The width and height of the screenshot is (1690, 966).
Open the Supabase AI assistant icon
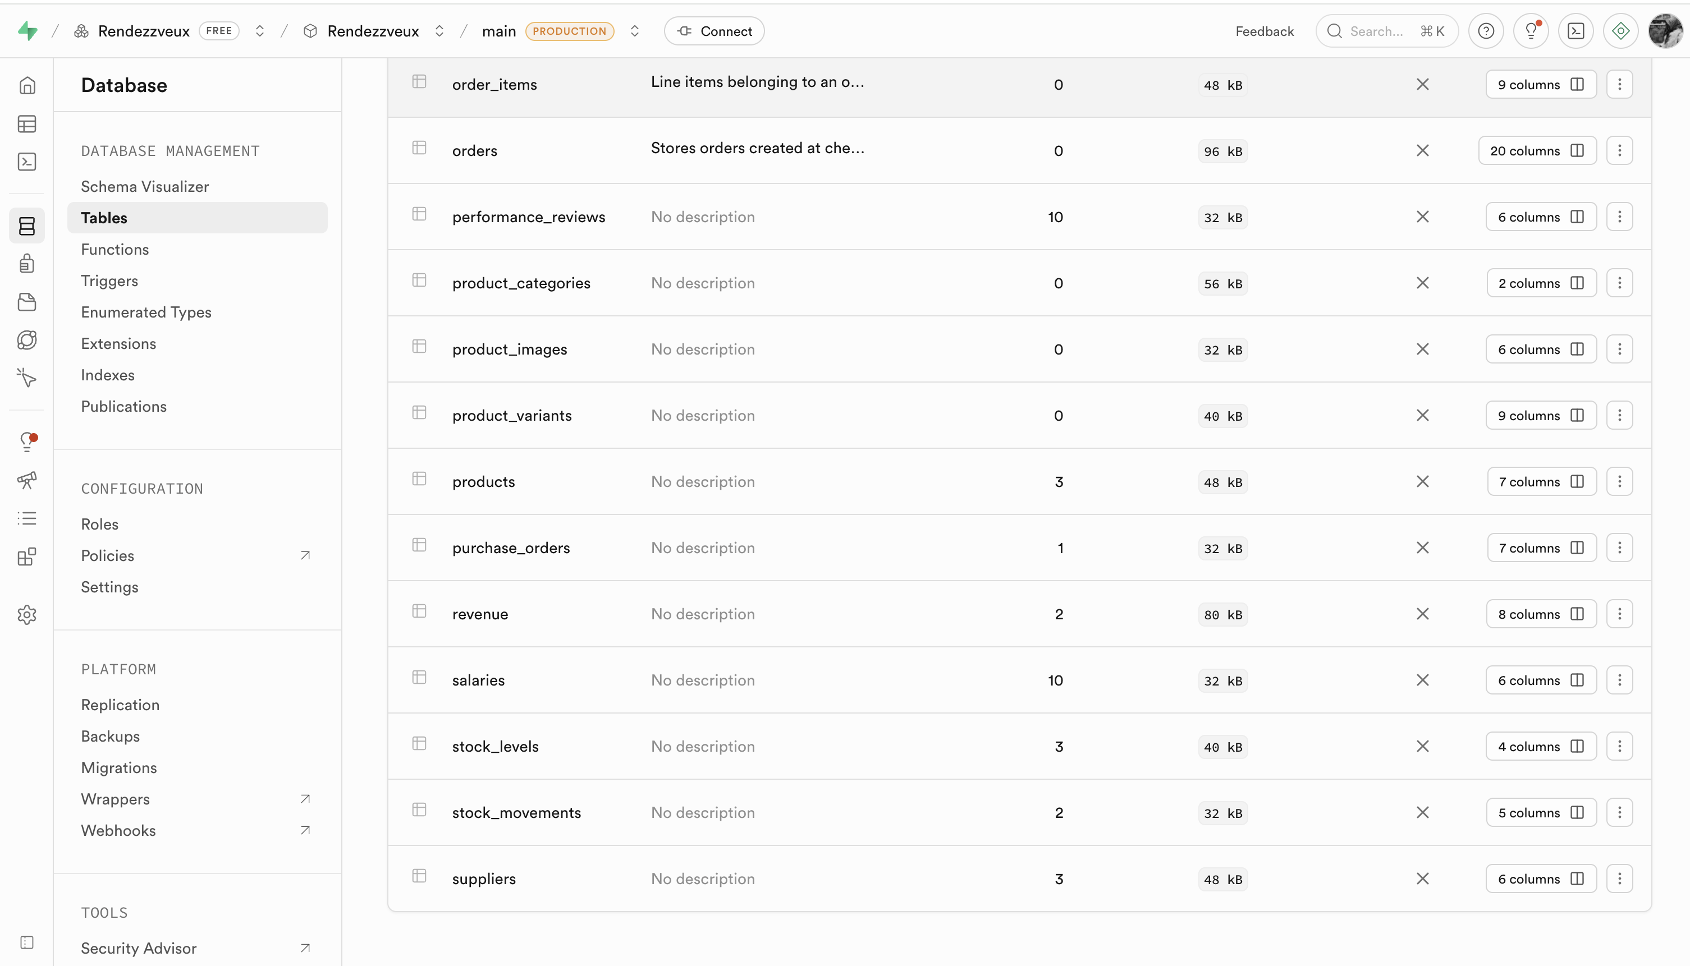pyautogui.click(x=1620, y=30)
